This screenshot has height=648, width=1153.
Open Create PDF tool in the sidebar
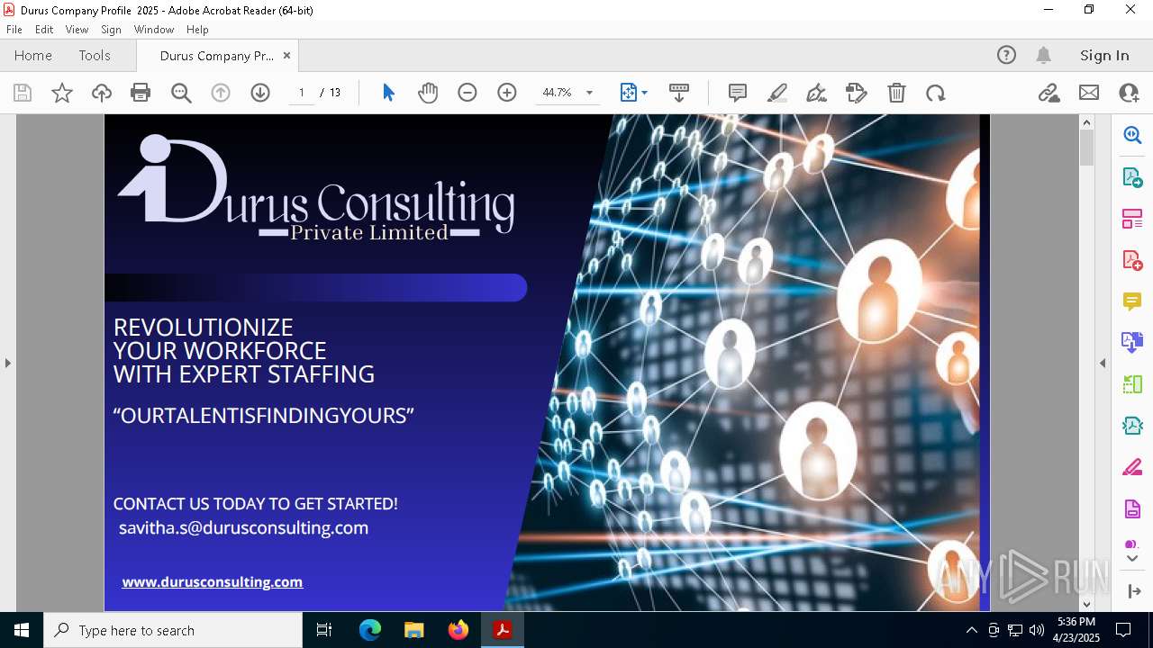[x=1132, y=260]
